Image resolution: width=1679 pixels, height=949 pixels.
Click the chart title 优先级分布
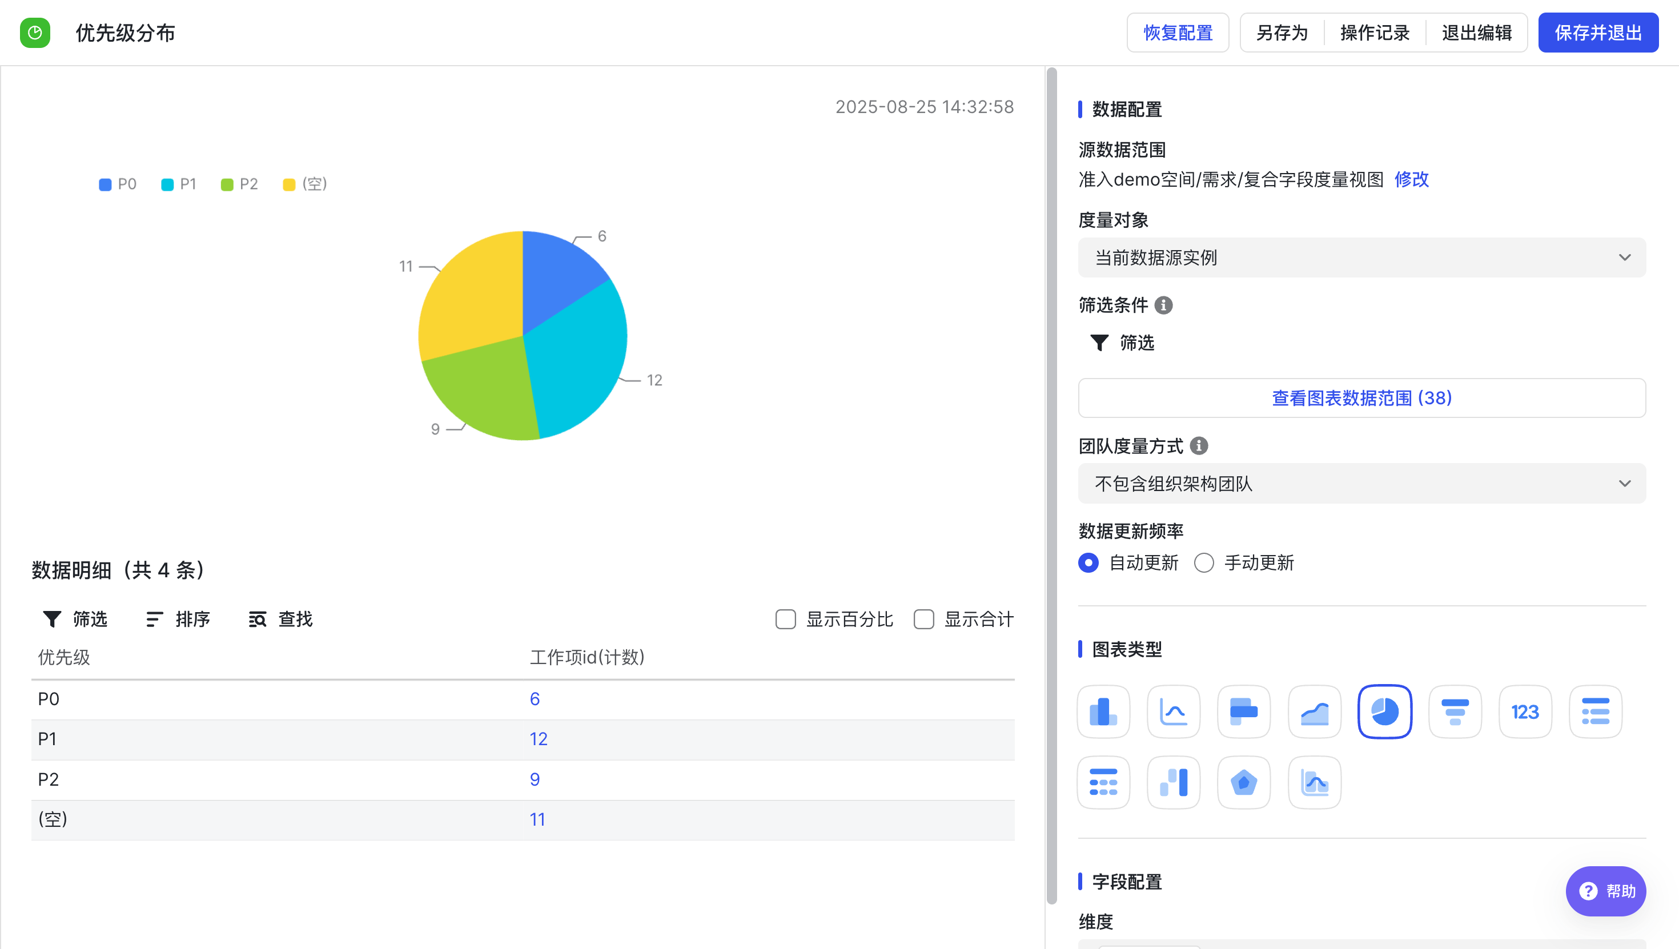coord(125,33)
